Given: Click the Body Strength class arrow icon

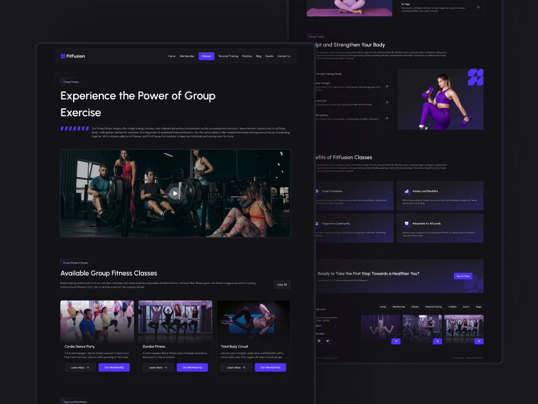Looking at the screenshot, I should coord(386,86).
